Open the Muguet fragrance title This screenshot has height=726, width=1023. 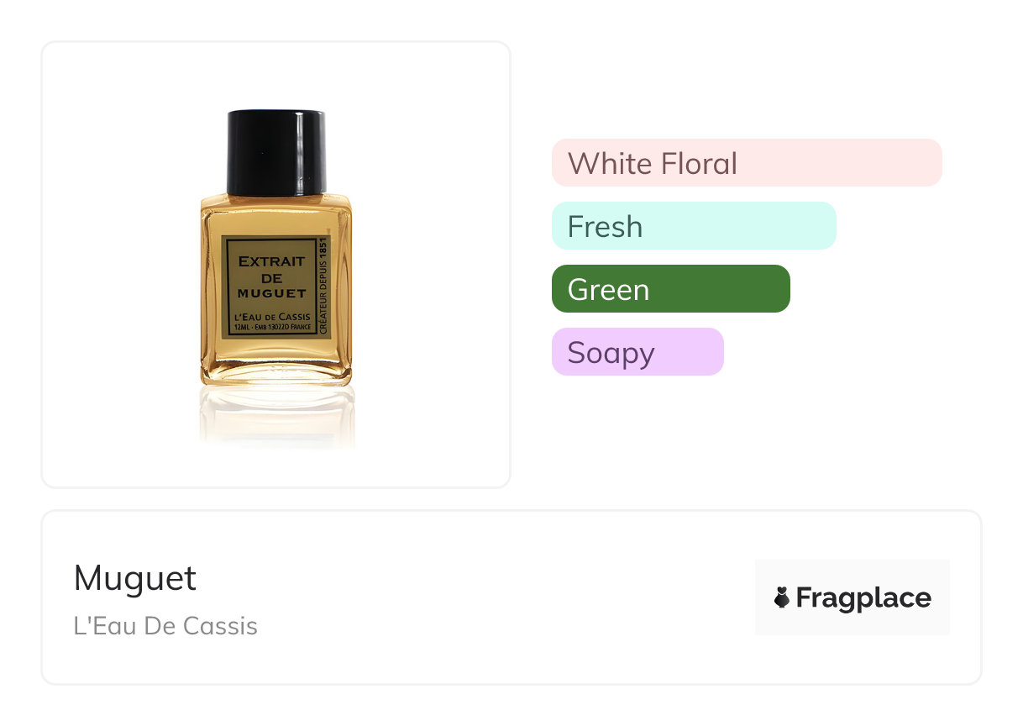[x=135, y=578]
